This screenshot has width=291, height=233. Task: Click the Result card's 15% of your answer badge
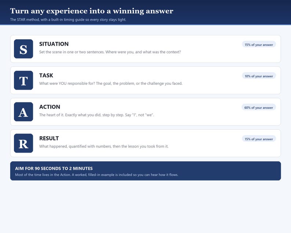tap(259, 139)
